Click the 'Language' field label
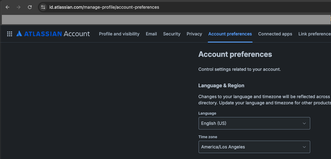Viewport: 331px width, 159px height. pos(207,114)
